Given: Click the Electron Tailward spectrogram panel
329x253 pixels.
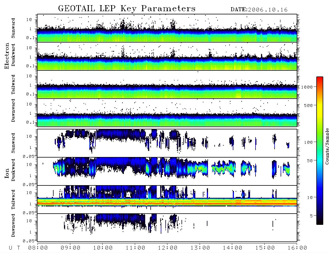Looking at the screenshot, I should (167, 85).
